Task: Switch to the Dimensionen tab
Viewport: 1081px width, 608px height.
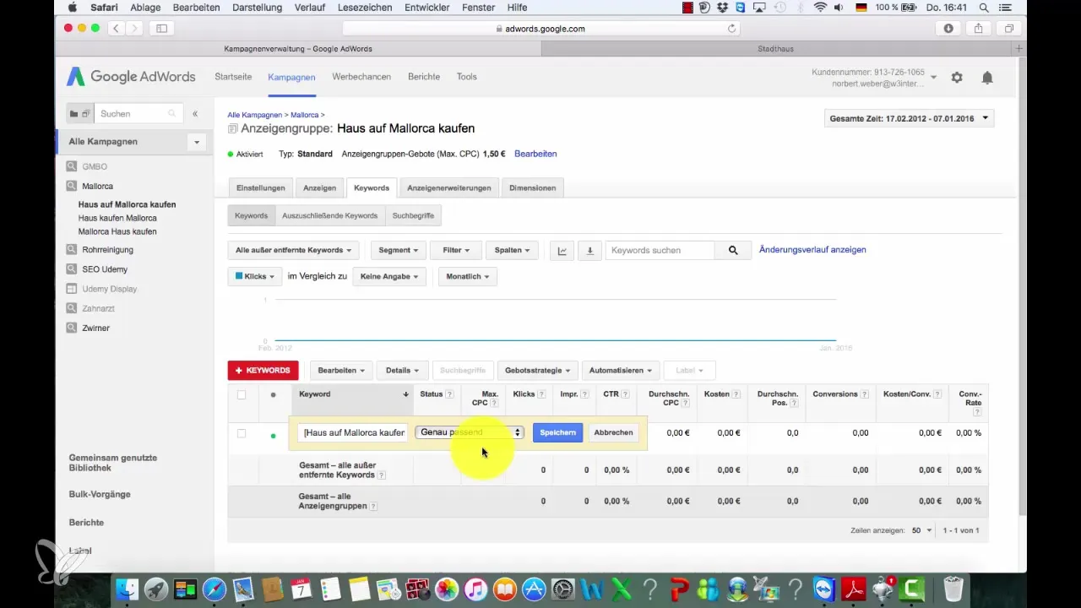Action: [x=532, y=187]
